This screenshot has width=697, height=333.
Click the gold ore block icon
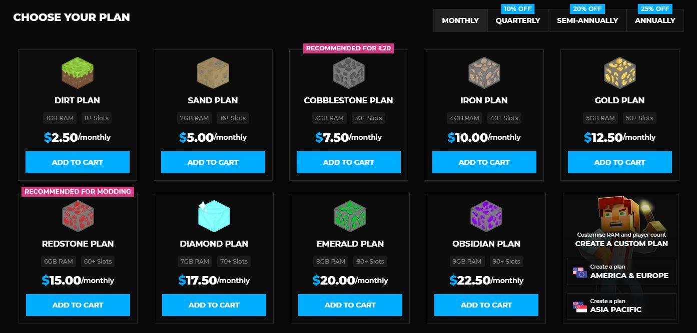[620, 72]
